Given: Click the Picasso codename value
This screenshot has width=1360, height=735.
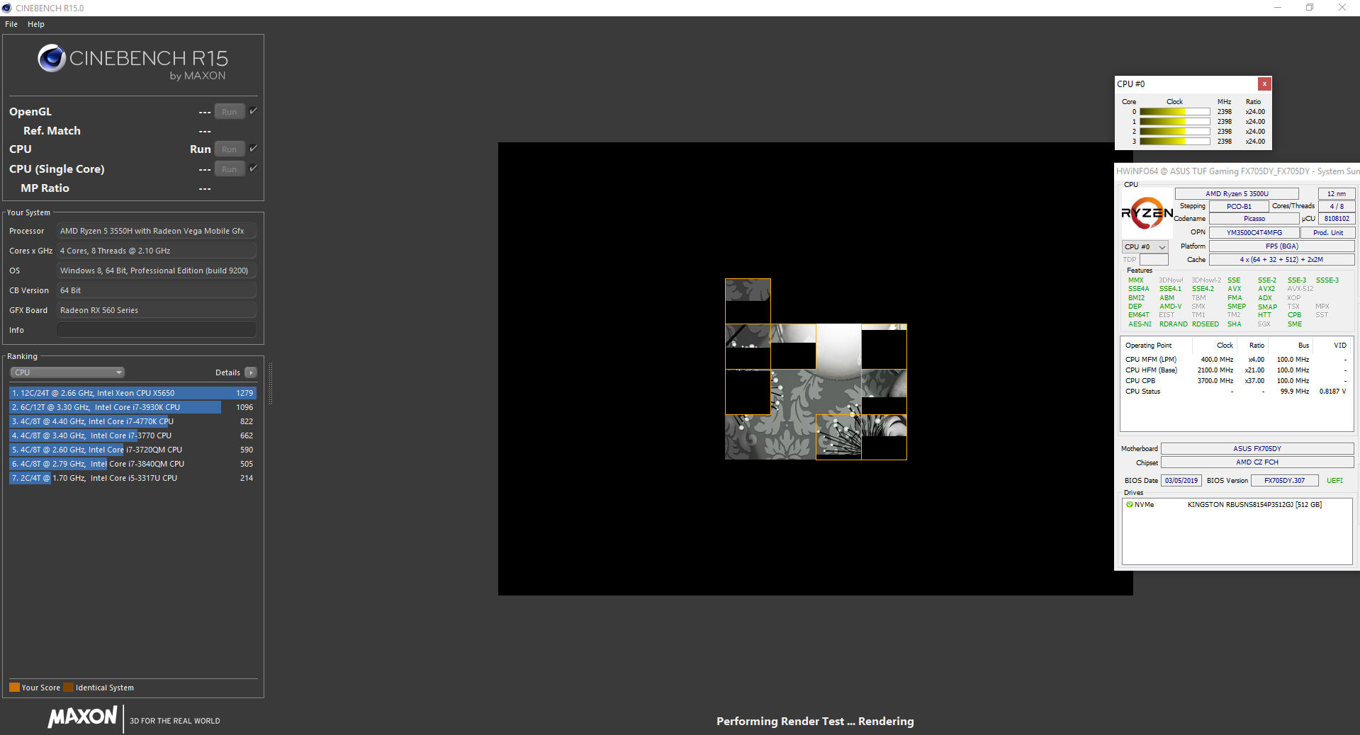Looking at the screenshot, I should click(x=1254, y=219).
